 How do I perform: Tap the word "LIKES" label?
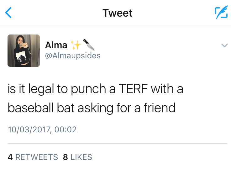81,157
